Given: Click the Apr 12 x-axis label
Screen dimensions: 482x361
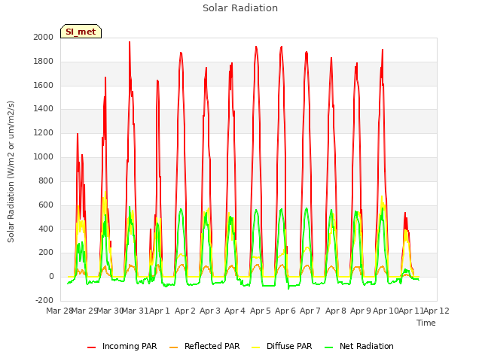Looking at the screenshot, I should point(437,311).
